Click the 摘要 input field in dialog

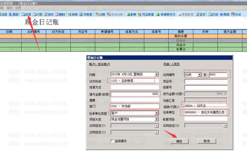(135, 100)
